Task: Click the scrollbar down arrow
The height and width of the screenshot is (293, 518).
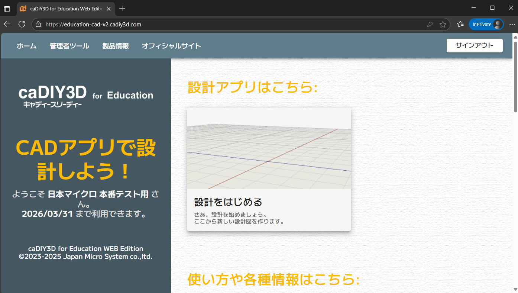Action: [515, 289]
